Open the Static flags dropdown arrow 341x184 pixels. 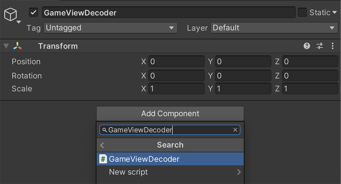click(334, 13)
